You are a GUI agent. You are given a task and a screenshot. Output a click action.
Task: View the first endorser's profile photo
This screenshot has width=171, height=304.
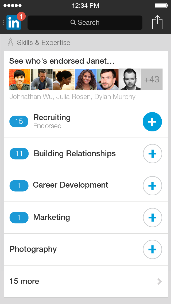tap(20, 79)
